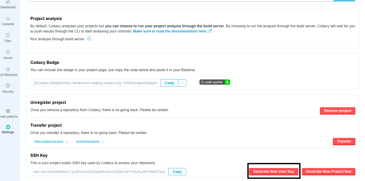Click the Remove project button
This screenshot has width=365, height=181.
pos(337,111)
